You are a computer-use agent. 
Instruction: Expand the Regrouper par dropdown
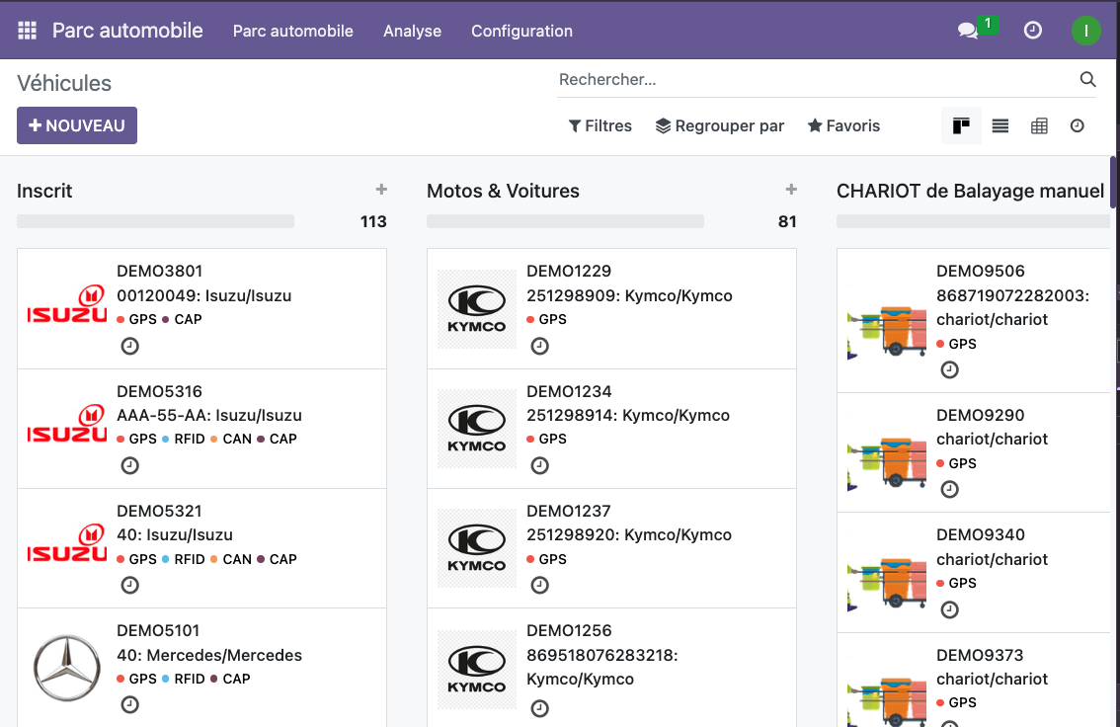pos(720,126)
